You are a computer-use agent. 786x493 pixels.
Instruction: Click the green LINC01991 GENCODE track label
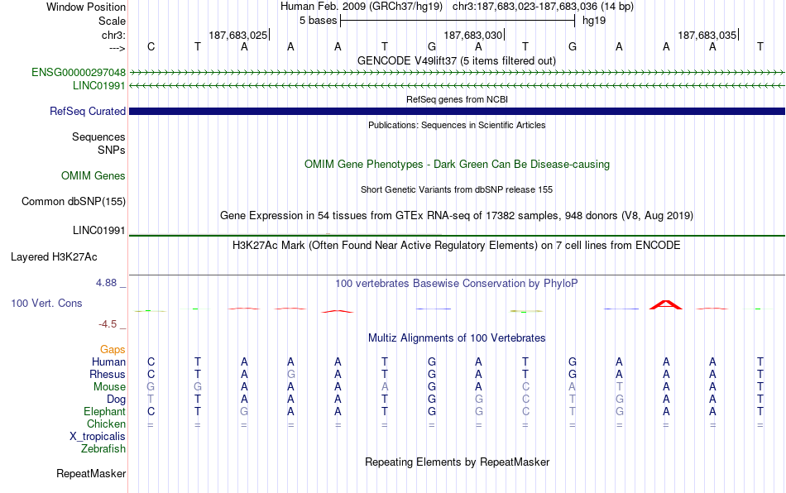[x=98, y=86]
